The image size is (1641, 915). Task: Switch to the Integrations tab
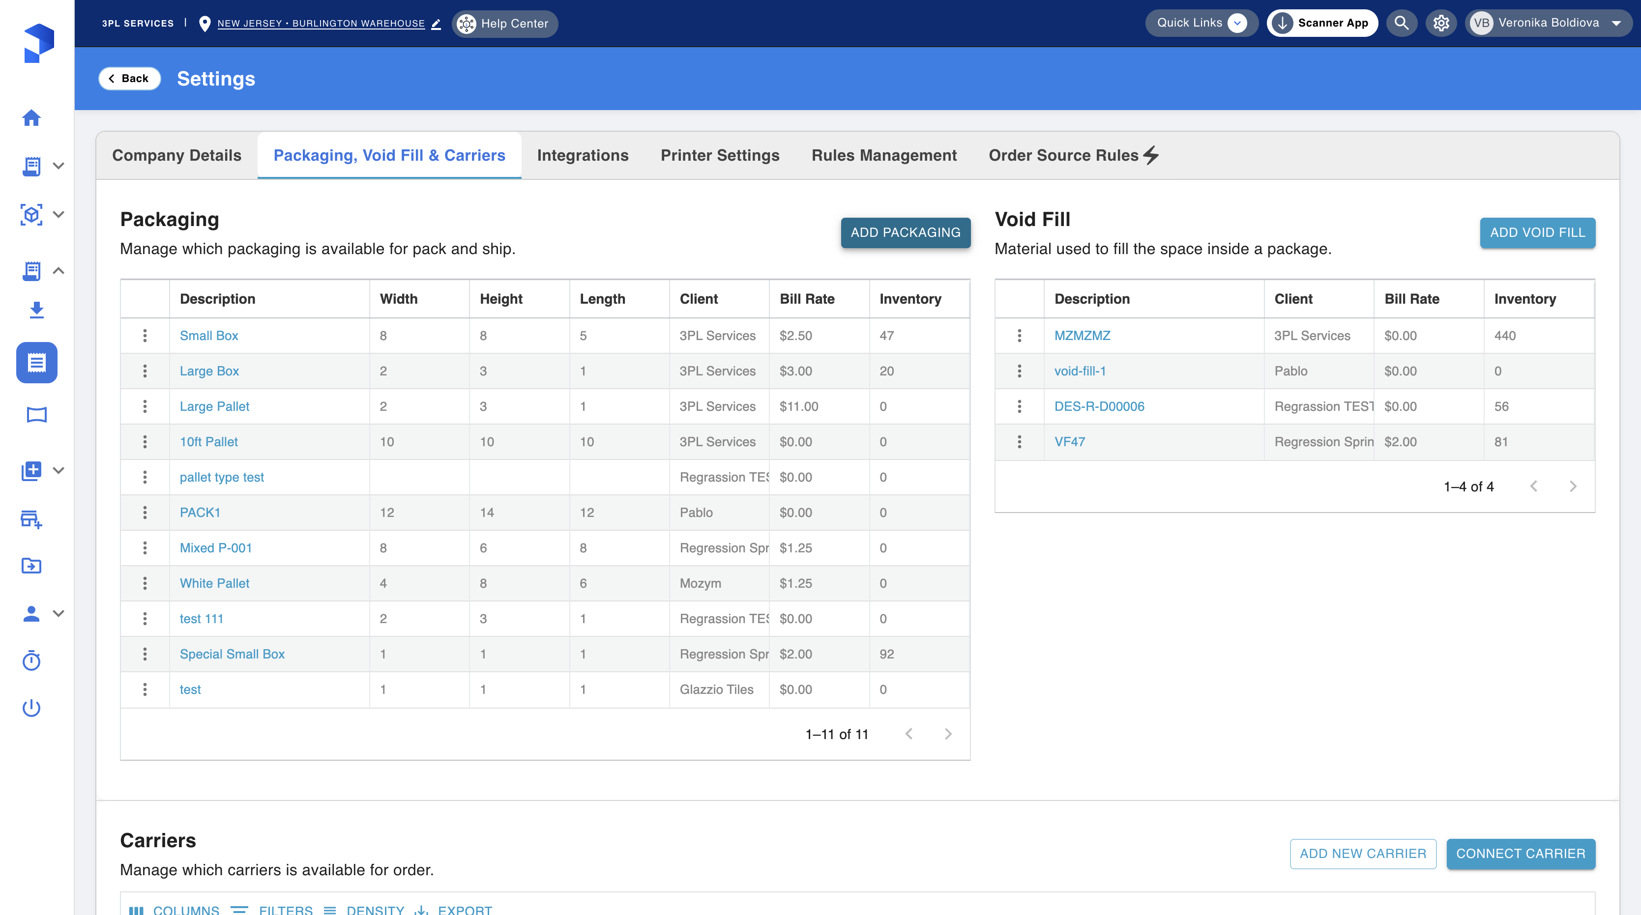(x=582, y=155)
